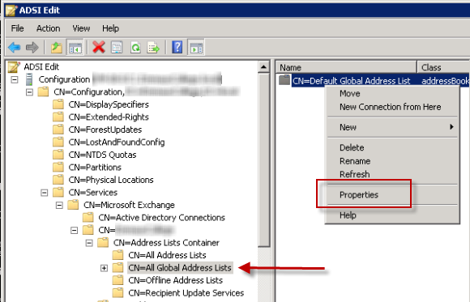Click the green Refresh toolbar icon
The width and height of the screenshot is (470, 302).
pos(135,47)
